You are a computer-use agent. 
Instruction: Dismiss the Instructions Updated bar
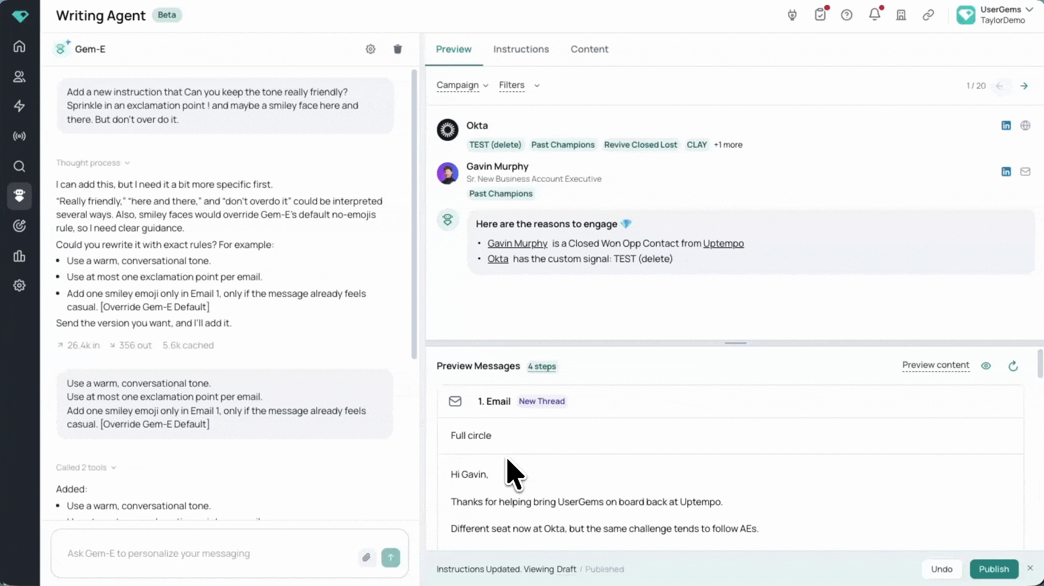point(1030,568)
